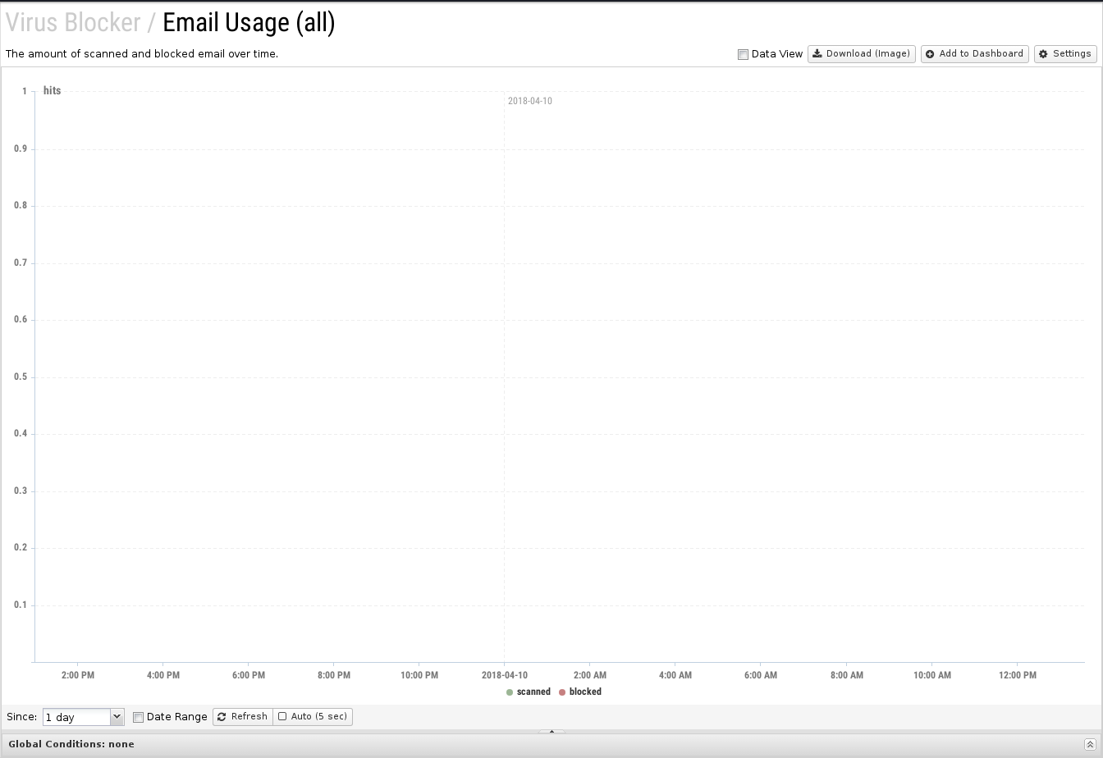Open Settings via the gear icon
Screen dimensions: 1103x758
coord(1043,54)
